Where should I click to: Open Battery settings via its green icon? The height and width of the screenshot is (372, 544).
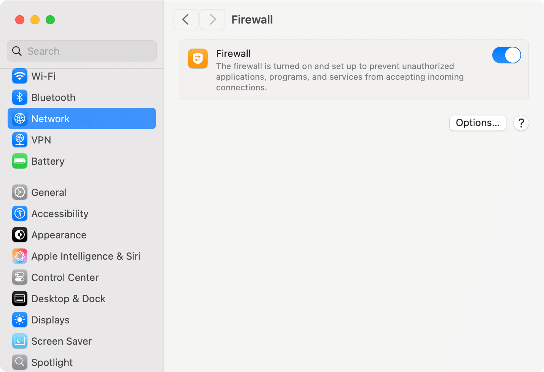pos(20,161)
